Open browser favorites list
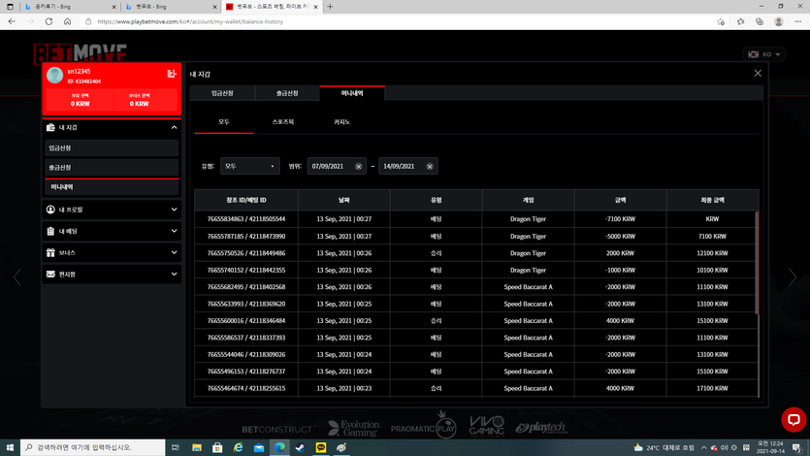Viewport: 810px width, 456px height. tap(740, 21)
